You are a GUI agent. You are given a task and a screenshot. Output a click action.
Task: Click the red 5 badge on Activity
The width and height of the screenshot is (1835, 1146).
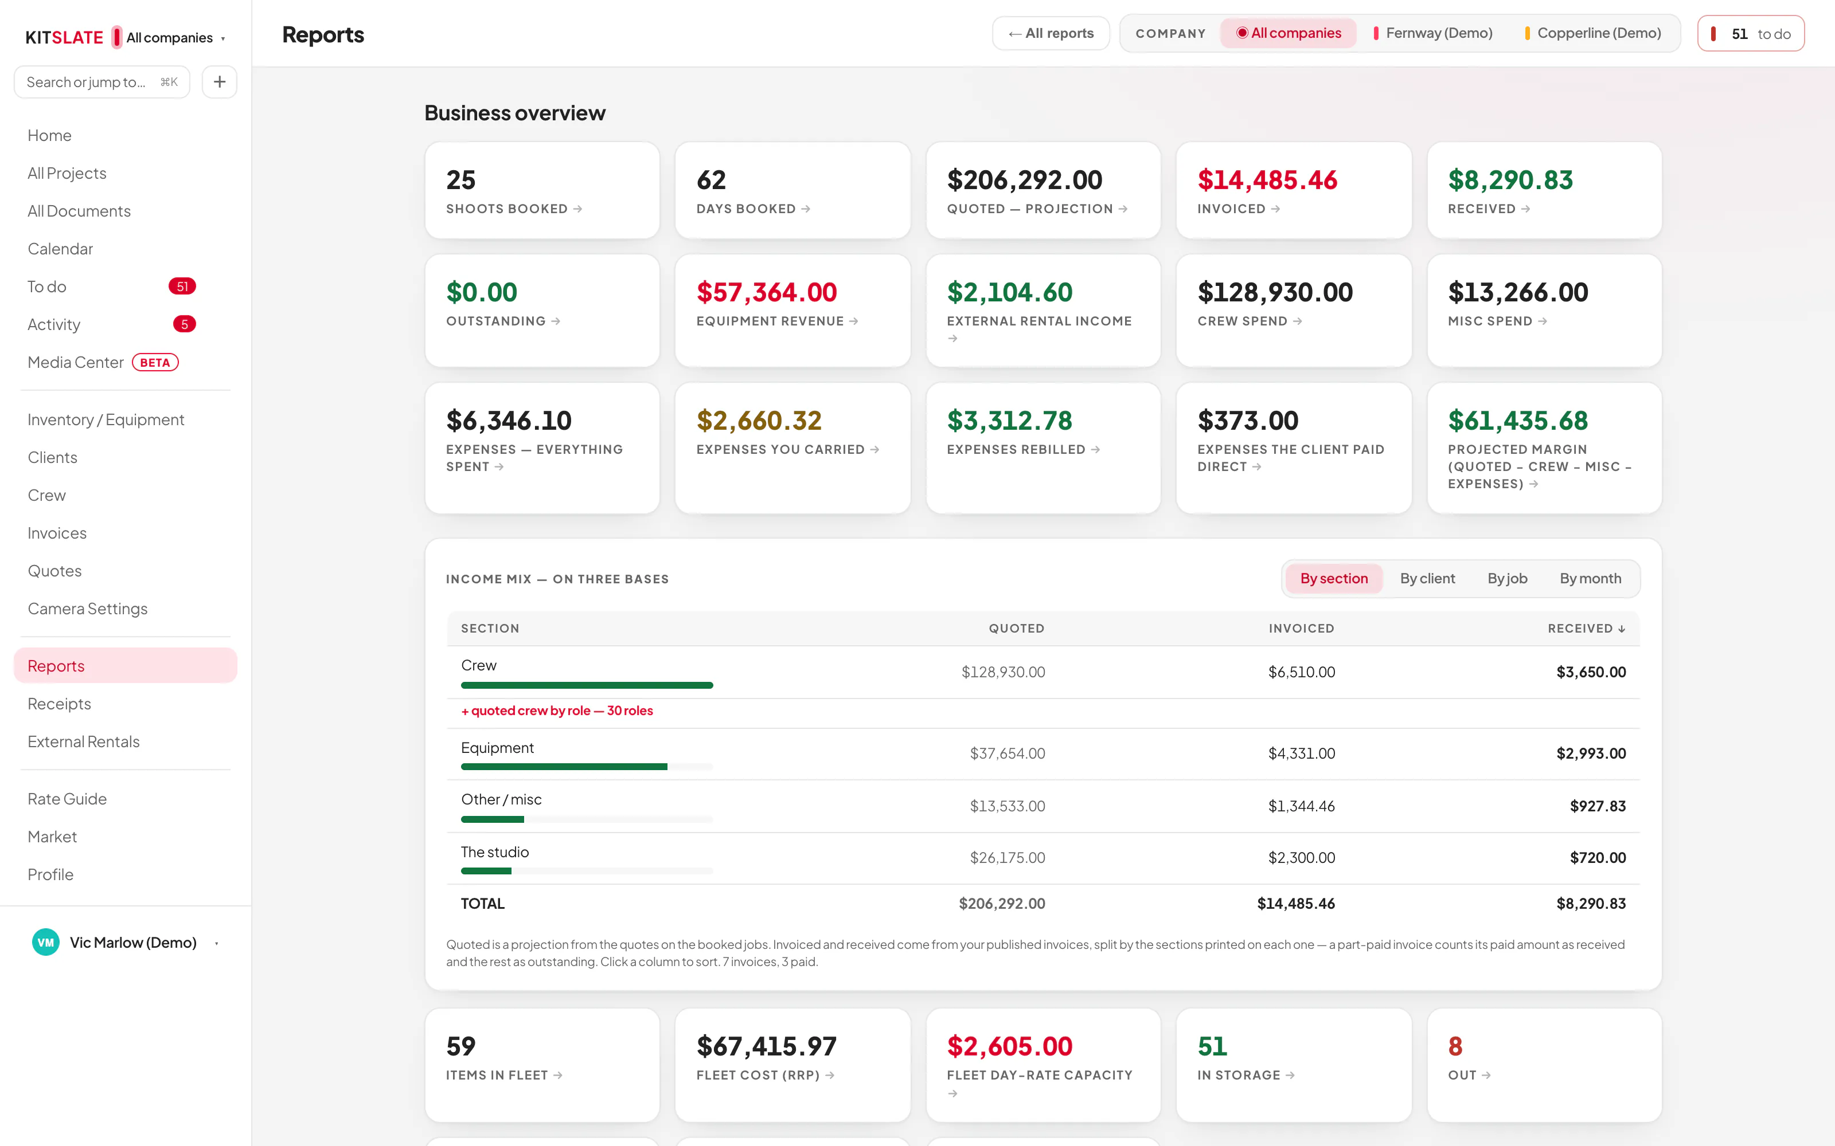click(184, 324)
